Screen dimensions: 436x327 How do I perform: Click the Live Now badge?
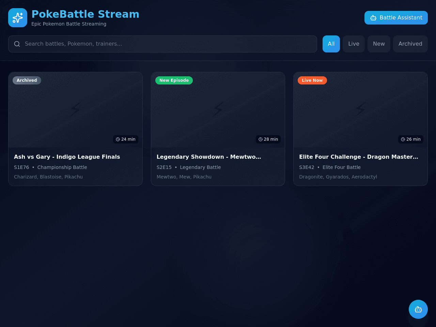[312, 80]
